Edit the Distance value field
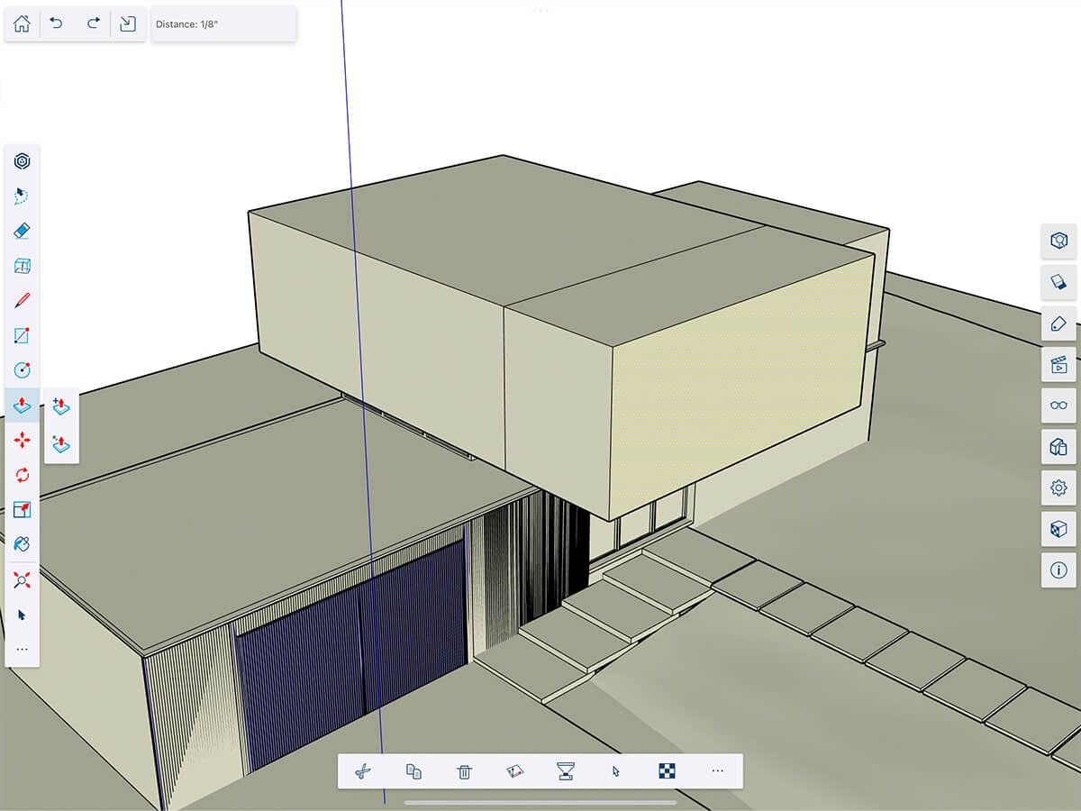1081x811 pixels. pyautogui.click(x=223, y=24)
